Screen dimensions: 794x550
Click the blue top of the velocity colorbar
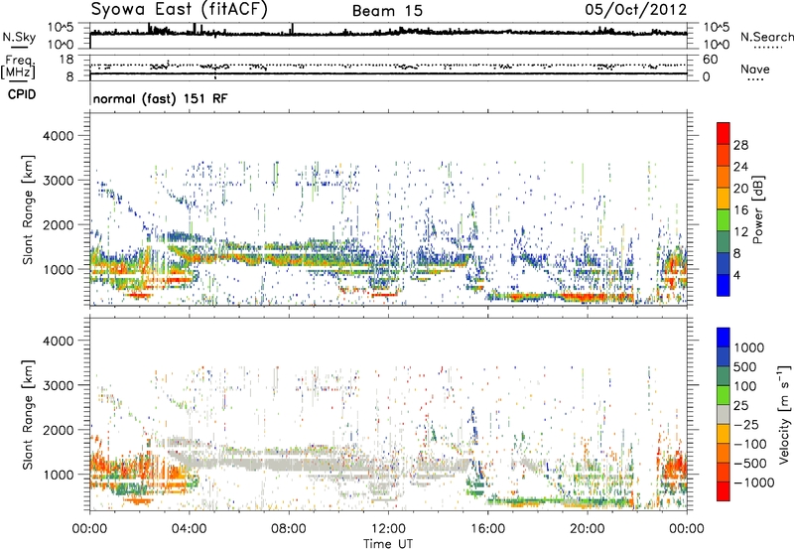724,338
